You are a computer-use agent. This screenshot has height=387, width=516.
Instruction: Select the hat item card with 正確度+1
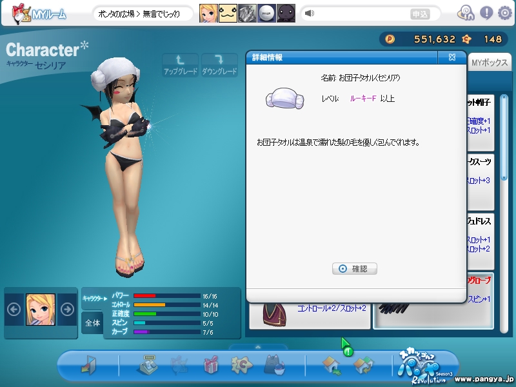click(x=481, y=123)
